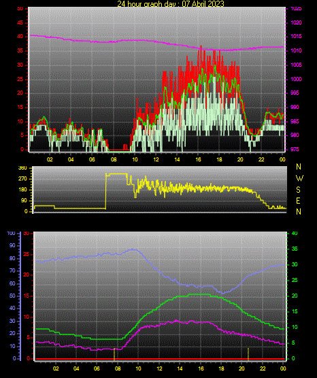Click hour label "14" under the temperature chart

click(180, 368)
